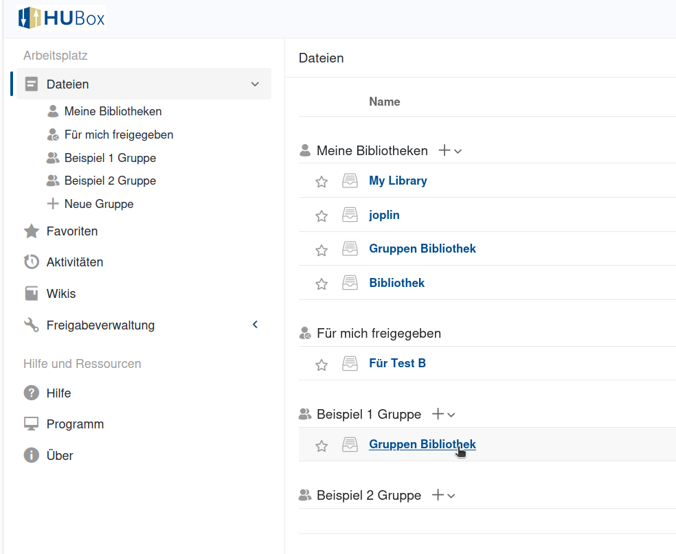
Task: Open the Wikis section
Action: click(x=61, y=294)
